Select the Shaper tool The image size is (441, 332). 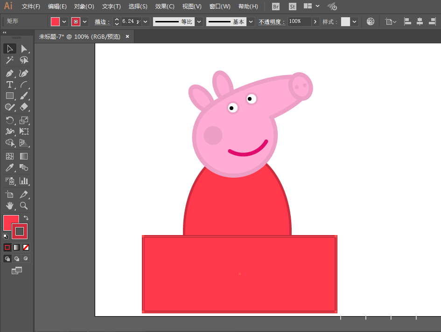[9, 107]
